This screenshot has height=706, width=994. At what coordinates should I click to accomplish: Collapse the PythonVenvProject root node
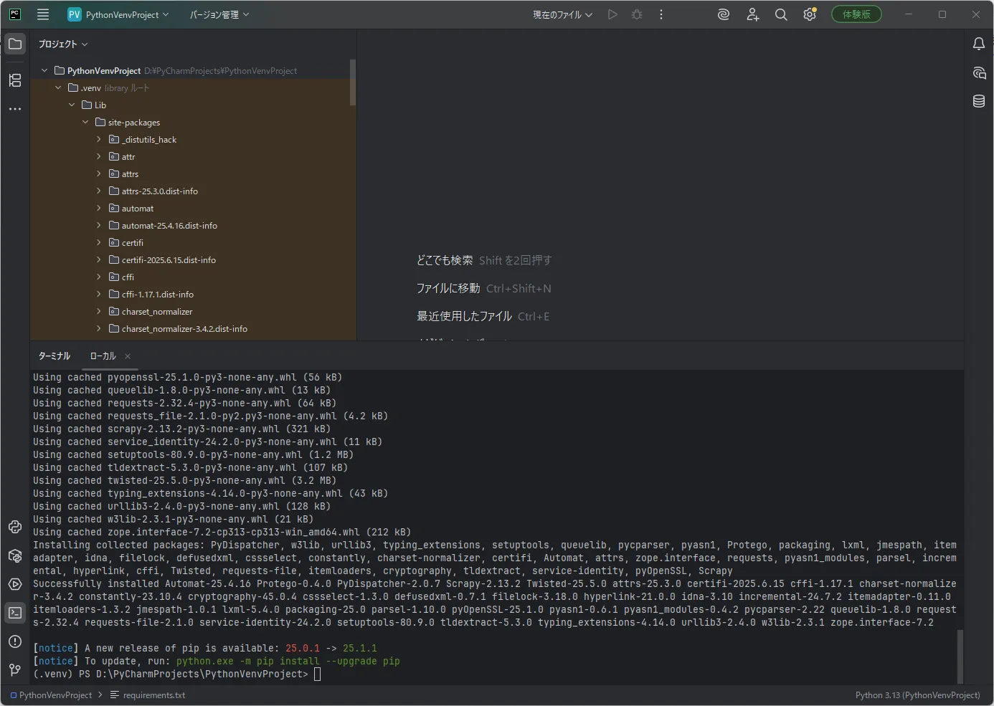(44, 70)
